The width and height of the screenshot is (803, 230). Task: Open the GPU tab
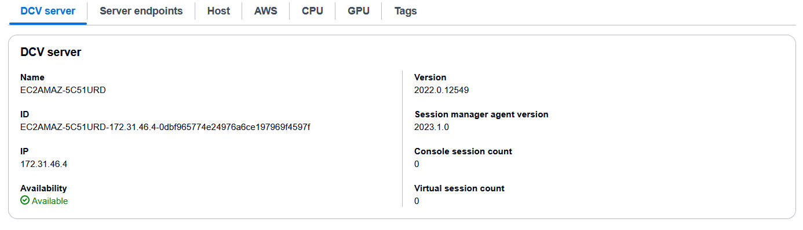coord(359,11)
